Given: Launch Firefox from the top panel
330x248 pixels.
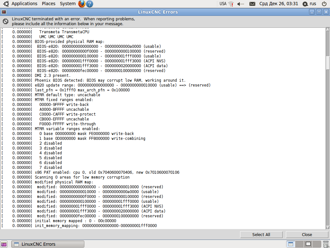Looking at the screenshot, I should (x=82, y=4).
